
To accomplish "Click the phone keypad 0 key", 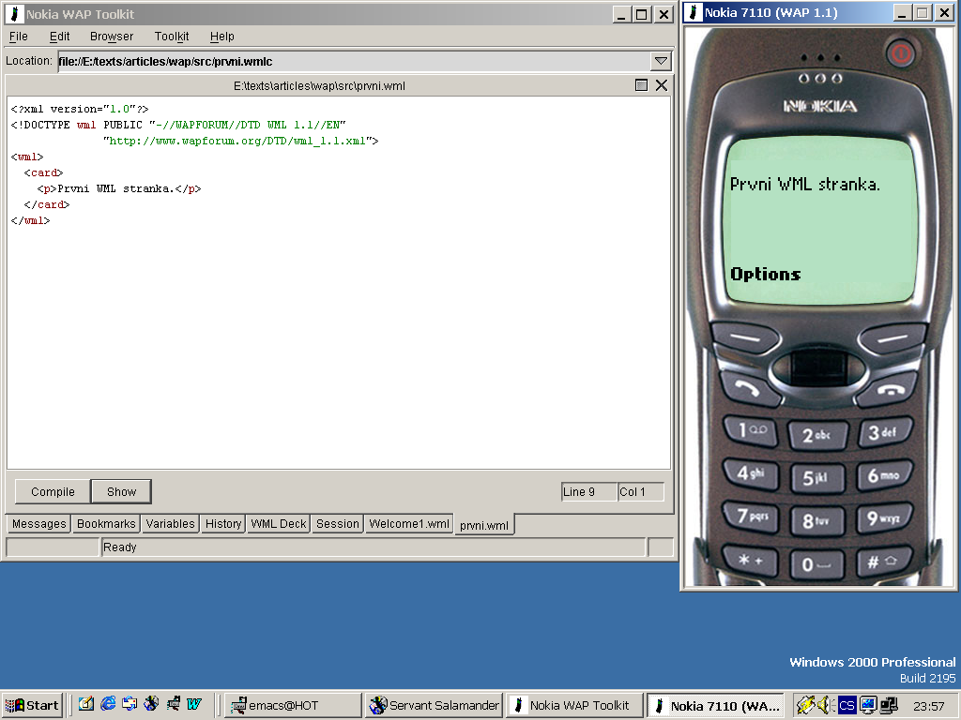I will [x=817, y=563].
